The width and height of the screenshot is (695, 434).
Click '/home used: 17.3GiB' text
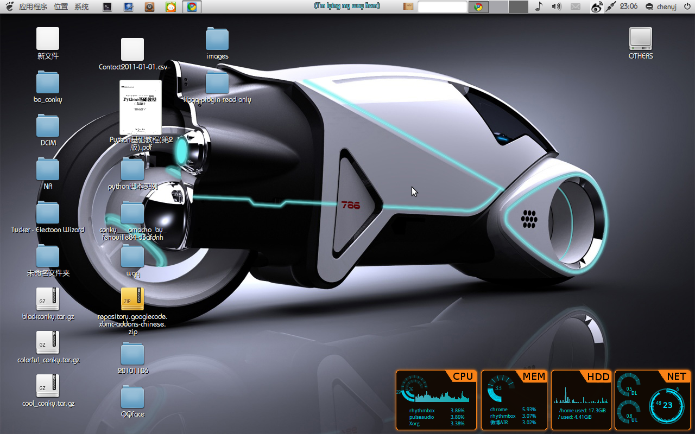pyautogui.click(x=582, y=410)
